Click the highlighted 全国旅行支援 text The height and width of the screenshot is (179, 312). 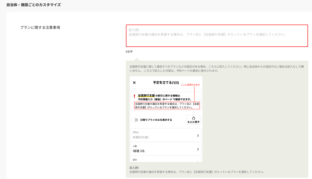tap(146, 95)
